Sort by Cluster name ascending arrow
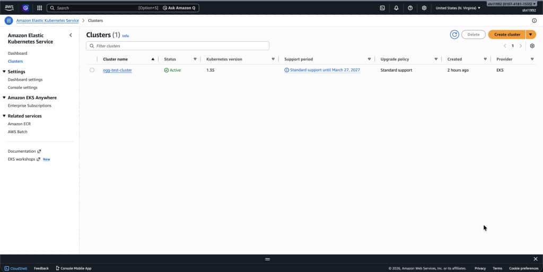Viewport: 543px width, 272px height. pyautogui.click(x=153, y=59)
